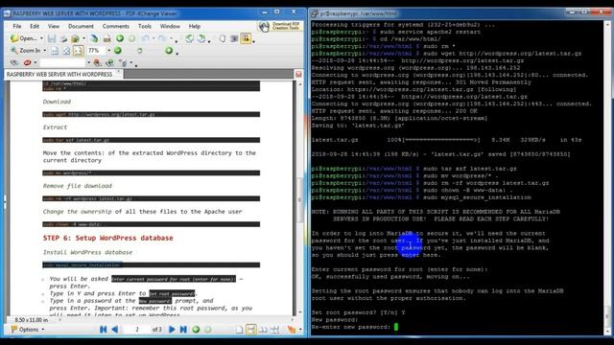
Task: Select the Hand tool icon
Action: coord(222,38)
